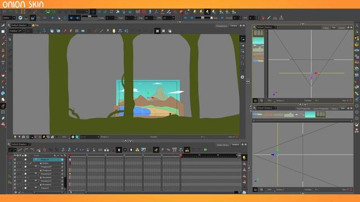Select the white rectangle tool at the top left

[3, 31]
